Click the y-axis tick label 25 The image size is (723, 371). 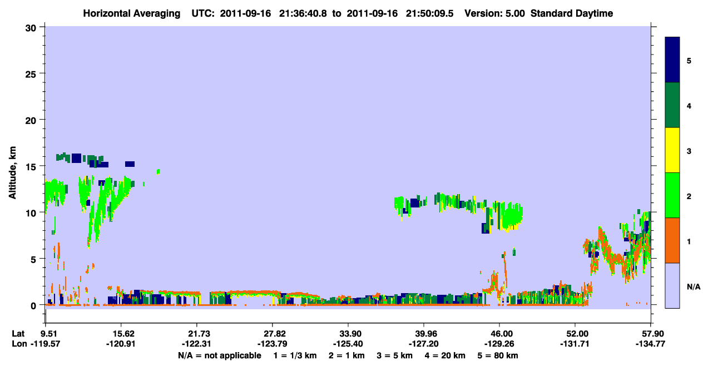[32, 73]
